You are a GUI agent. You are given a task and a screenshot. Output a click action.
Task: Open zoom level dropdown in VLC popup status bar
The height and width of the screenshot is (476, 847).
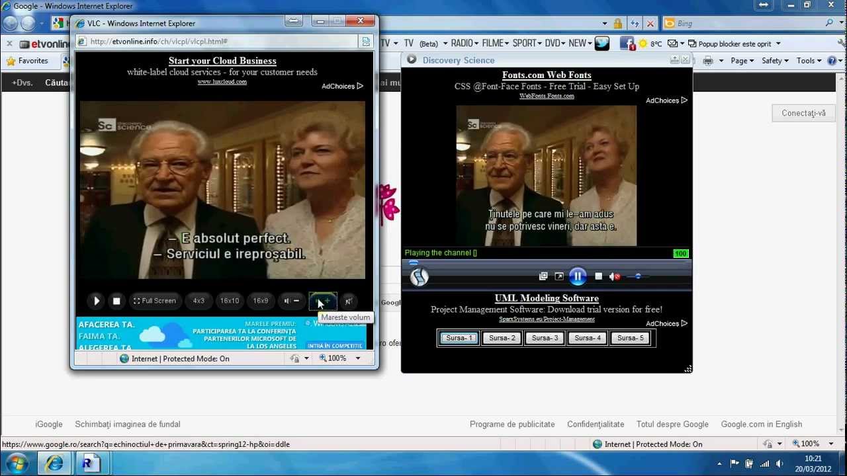pyautogui.click(x=358, y=358)
